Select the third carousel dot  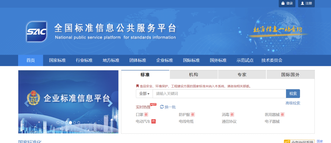pos(66,122)
